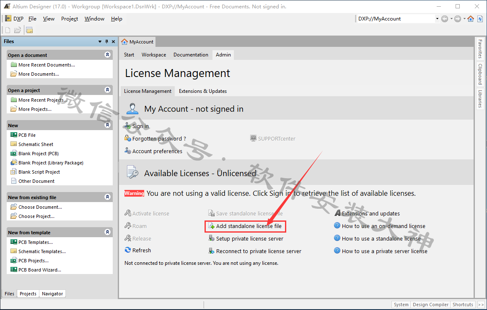This screenshot has height=310, width=487.
Task: Click the Design Compiler status bar button
Action: pyautogui.click(x=430, y=305)
